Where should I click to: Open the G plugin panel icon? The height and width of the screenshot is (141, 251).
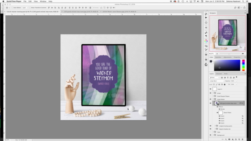[206, 65]
